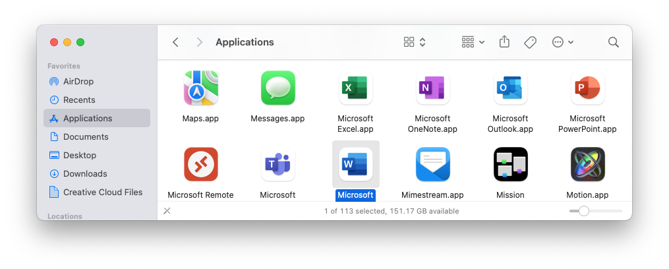This screenshot has width=669, height=269.
Task: Click the Edit Tags toolbar button
Action: pyautogui.click(x=530, y=42)
